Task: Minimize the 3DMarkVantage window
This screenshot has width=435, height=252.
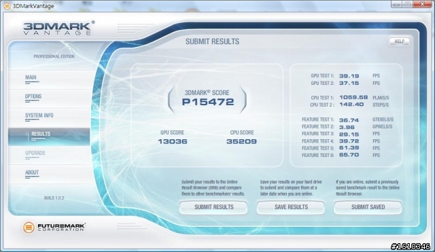Action: click(x=397, y=4)
